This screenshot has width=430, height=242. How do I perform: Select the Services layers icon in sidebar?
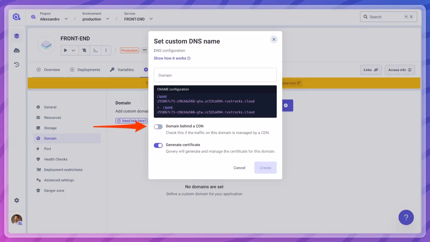point(16,36)
